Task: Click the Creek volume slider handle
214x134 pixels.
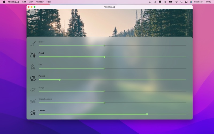Action: 104,57
